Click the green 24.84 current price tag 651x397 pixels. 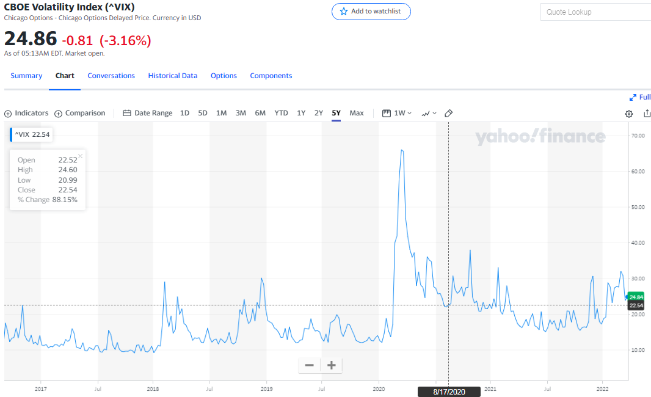coord(636,297)
